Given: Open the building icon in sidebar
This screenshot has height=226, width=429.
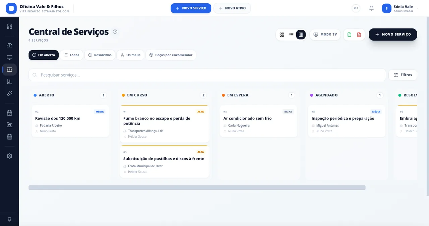Looking at the screenshot, I should [9, 46].
